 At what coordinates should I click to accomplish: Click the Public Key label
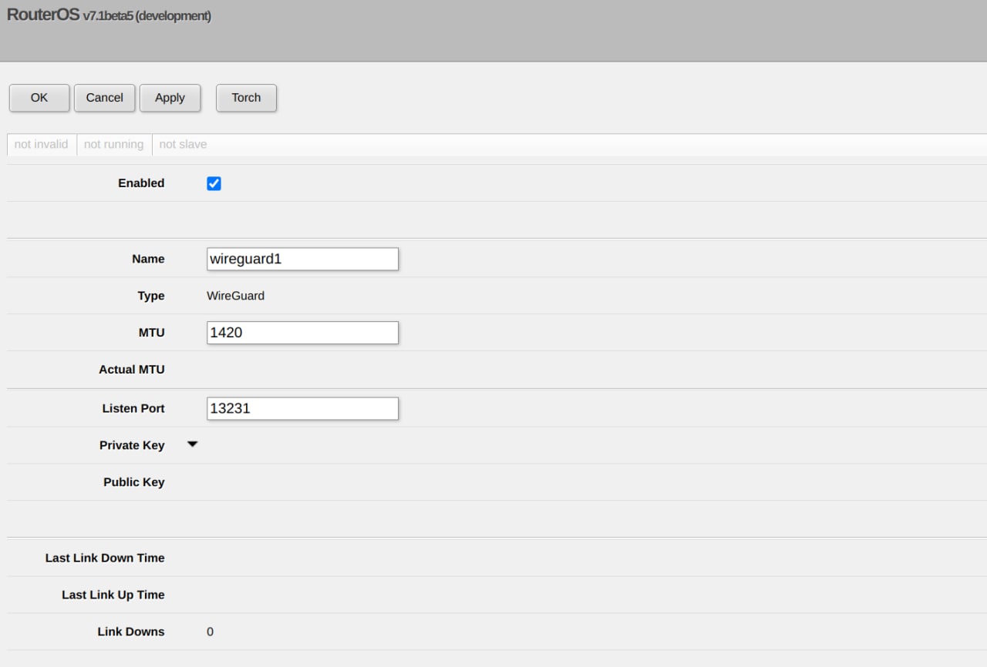pyautogui.click(x=134, y=482)
